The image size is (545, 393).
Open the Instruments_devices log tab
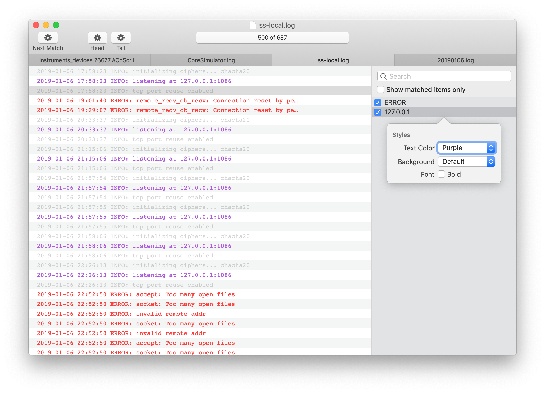[x=89, y=60]
